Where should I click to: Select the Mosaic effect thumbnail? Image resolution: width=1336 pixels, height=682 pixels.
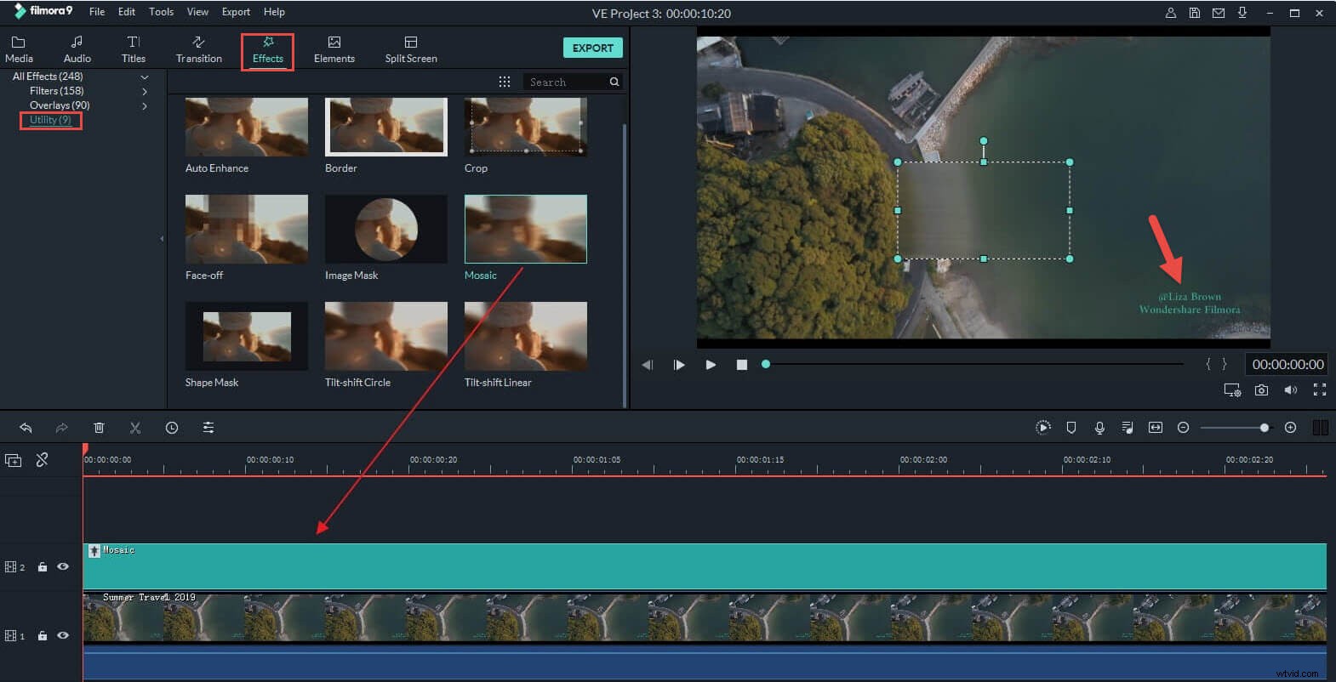(526, 229)
